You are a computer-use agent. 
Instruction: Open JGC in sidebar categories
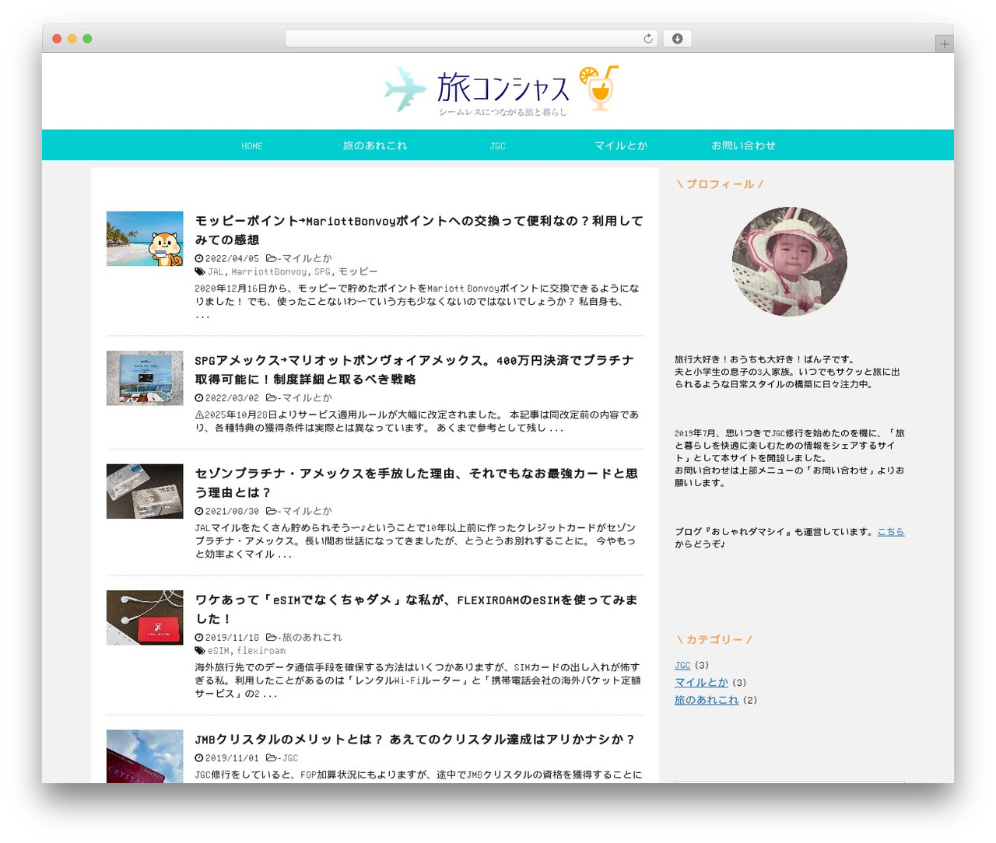682,665
